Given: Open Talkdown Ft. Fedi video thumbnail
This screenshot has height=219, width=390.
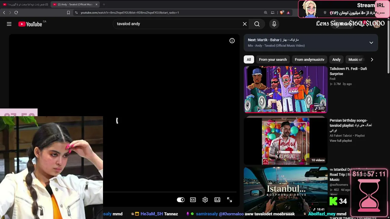Looking at the screenshot, I should point(285,89).
